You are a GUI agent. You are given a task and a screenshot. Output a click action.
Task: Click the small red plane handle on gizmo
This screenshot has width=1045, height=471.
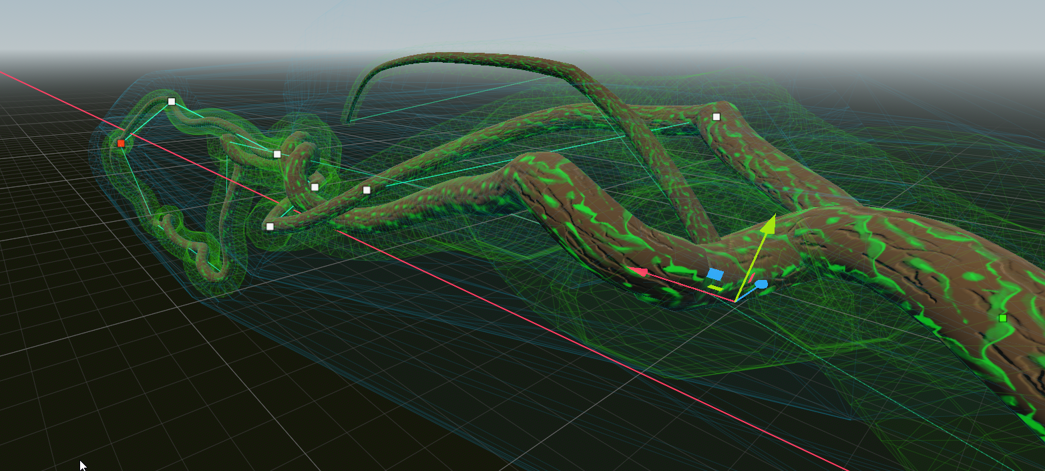[x=751, y=277]
